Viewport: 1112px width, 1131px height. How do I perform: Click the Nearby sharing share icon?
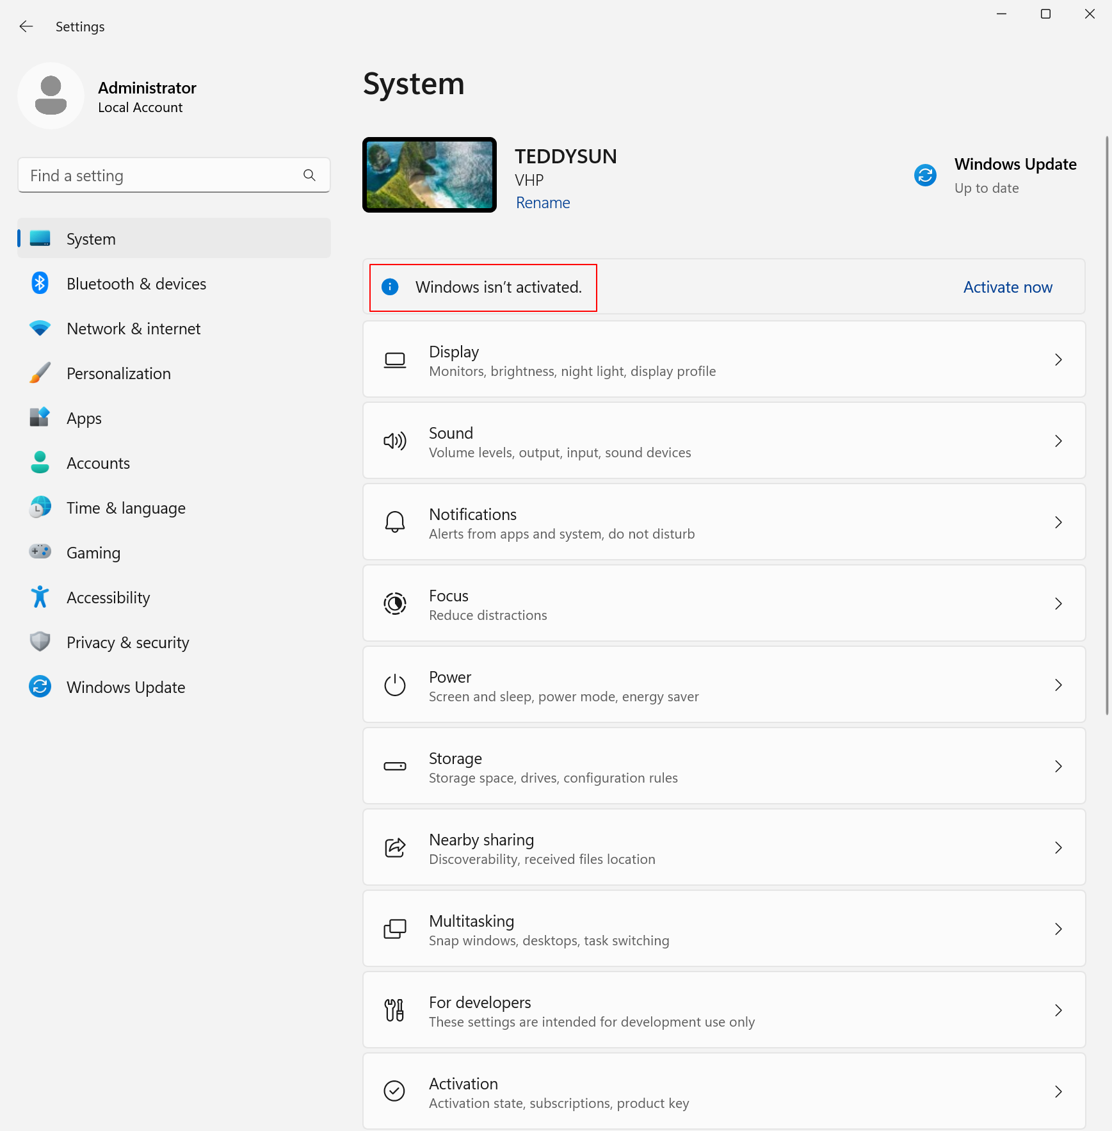click(395, 847)
